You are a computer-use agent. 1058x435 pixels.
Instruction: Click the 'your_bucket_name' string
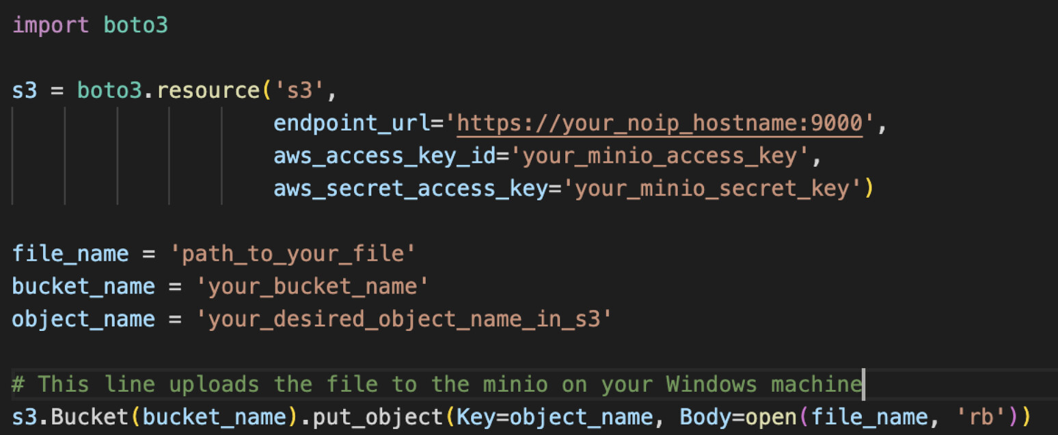[312, 286]
